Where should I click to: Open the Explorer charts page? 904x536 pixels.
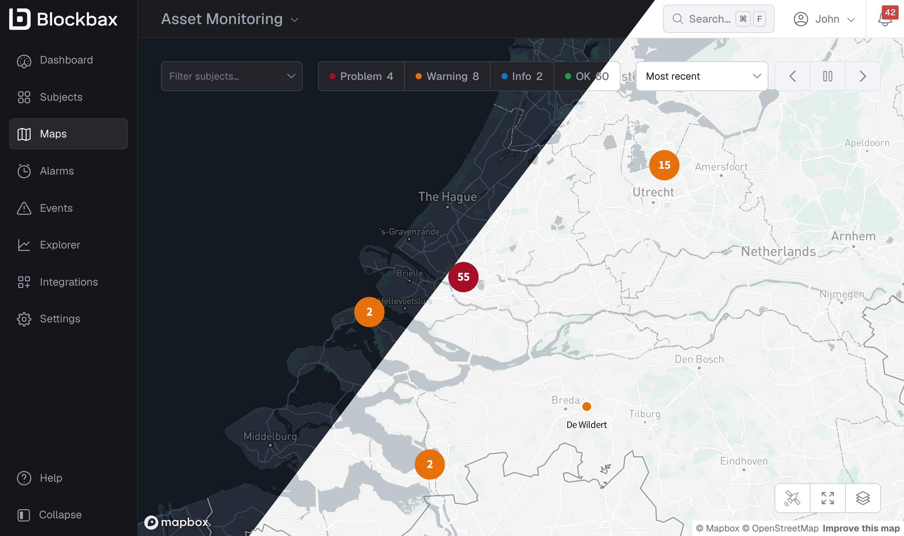click(68, 245)
